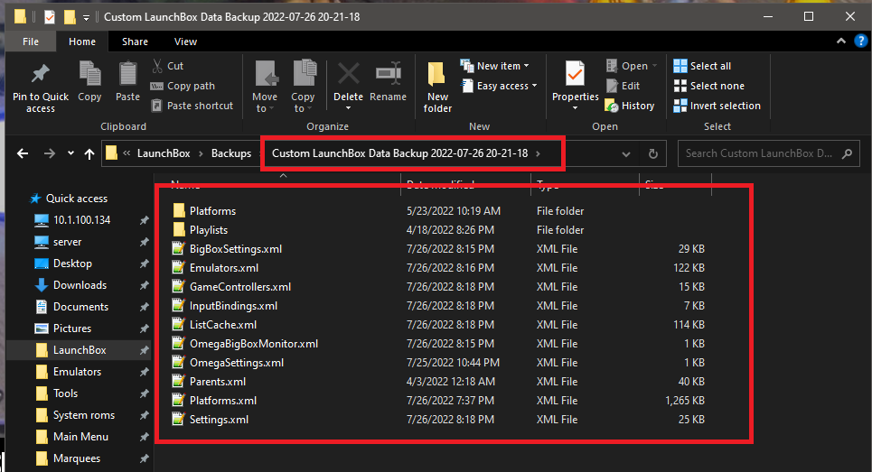
Task: Click the Copy ribbon icon
Action: 89,74
